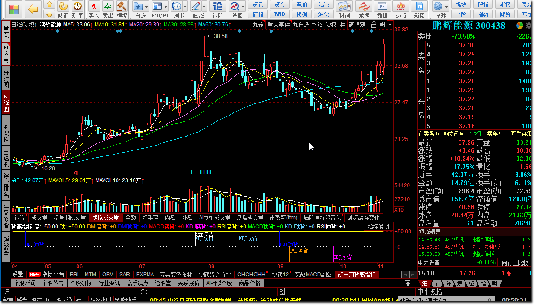The width and height of the screenshot is (535, 305).
Task: Expand the 选股 dropdown arrow
Action: click(243, 6)
